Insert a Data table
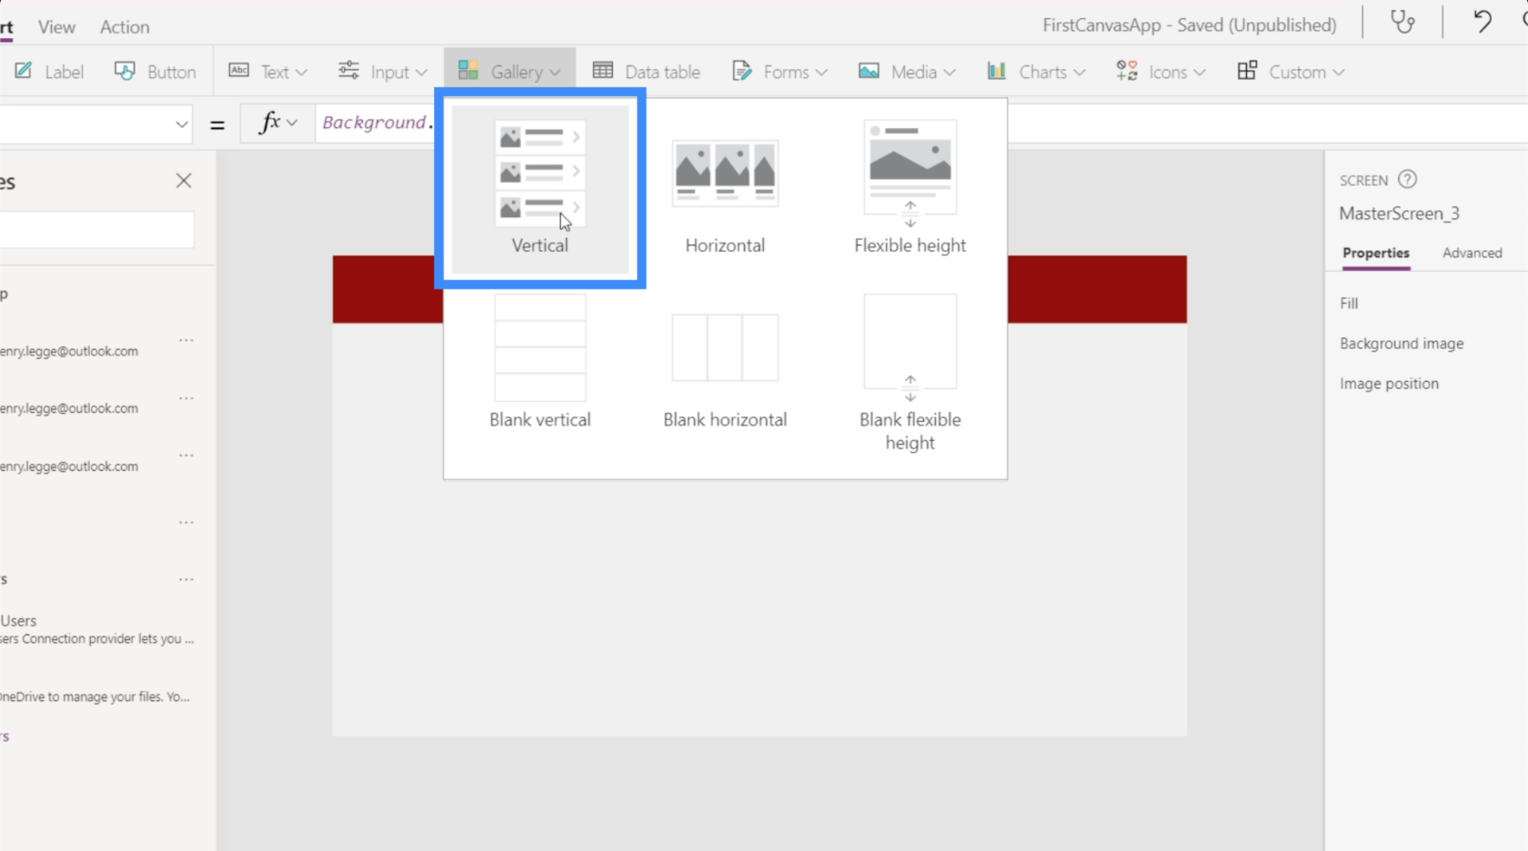The width and height of the screenshot is (1528, 851). click(x=647, y=72)
